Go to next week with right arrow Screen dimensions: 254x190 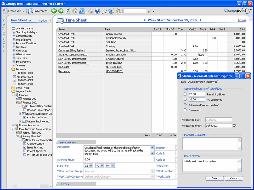click(x=200, y=20)
